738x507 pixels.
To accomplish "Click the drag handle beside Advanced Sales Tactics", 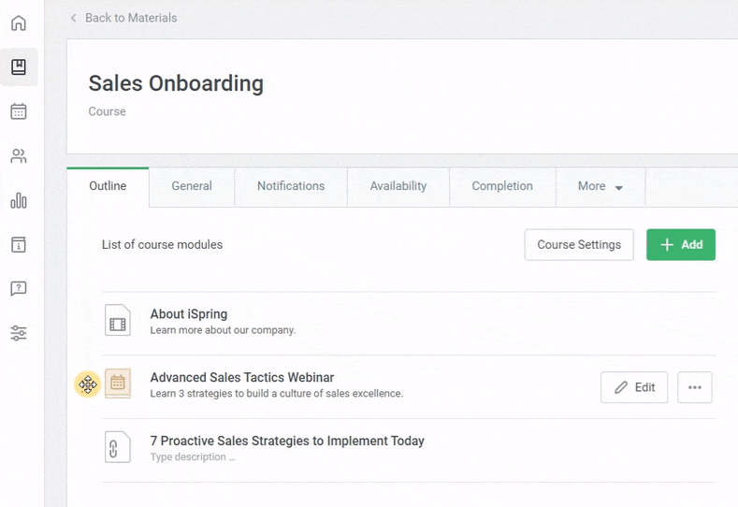I will 88,384.
